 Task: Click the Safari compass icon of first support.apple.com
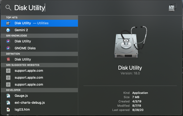point(8,71)
